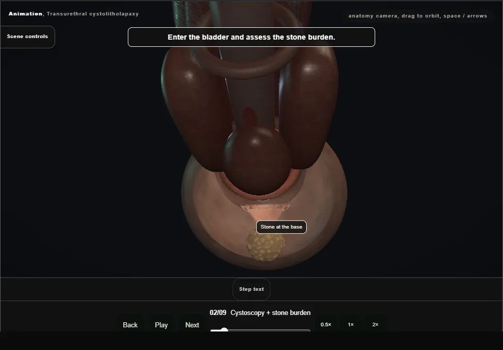Image resolution: width=503 pixels, height=350 pixels.
Task: Open the Scene controls panel
Action: (28, 37)
